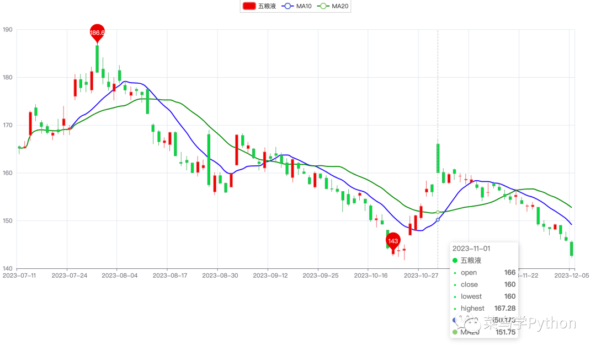Click the 2023-08-30 date axis label
This screenshot has width=596, height=351.
pos(220,276)
